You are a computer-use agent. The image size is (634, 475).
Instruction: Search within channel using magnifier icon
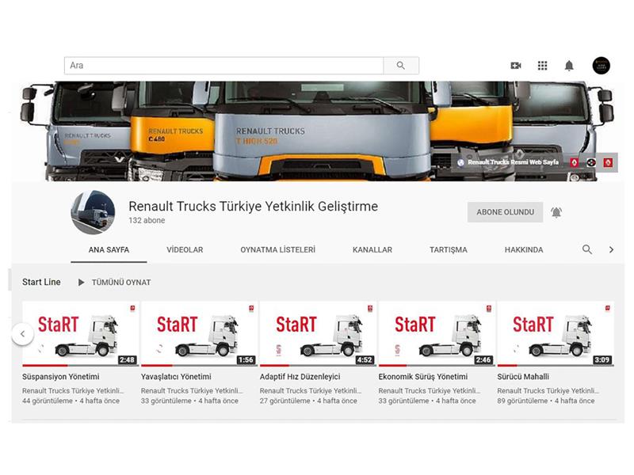pyautogui.click(x=587, y=249)
